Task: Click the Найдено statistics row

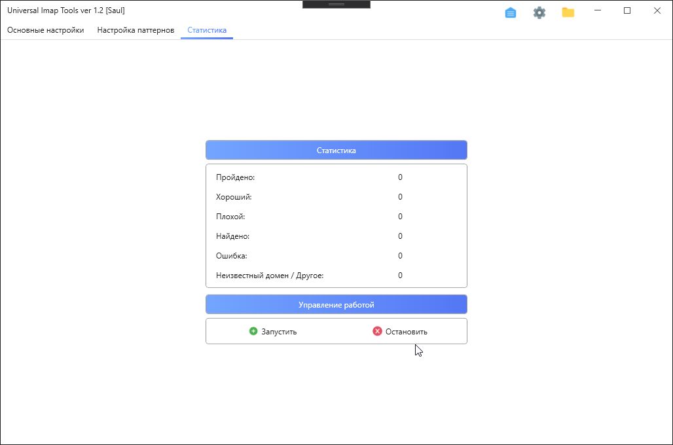Action: (308, 236)
